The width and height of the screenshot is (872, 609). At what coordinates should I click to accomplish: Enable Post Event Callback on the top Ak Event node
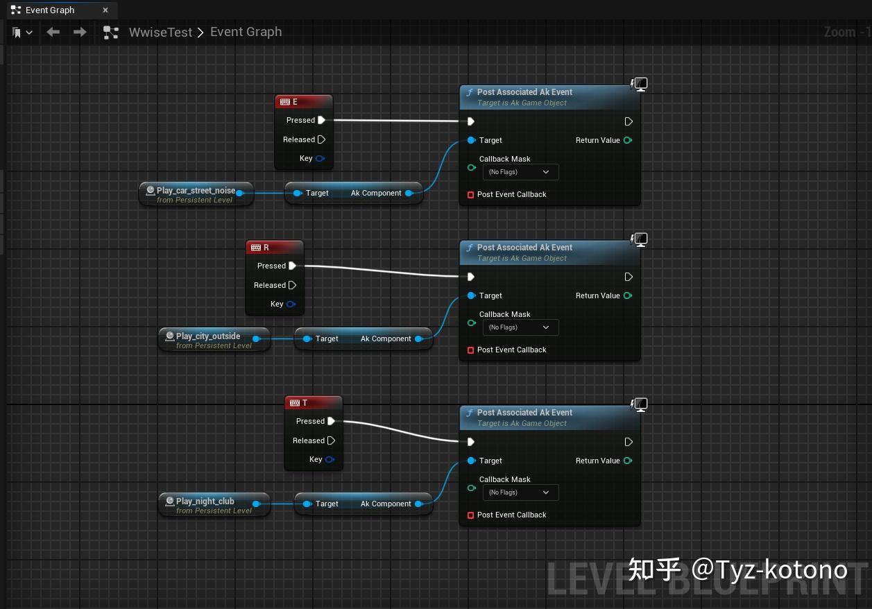tap(470, 195)
